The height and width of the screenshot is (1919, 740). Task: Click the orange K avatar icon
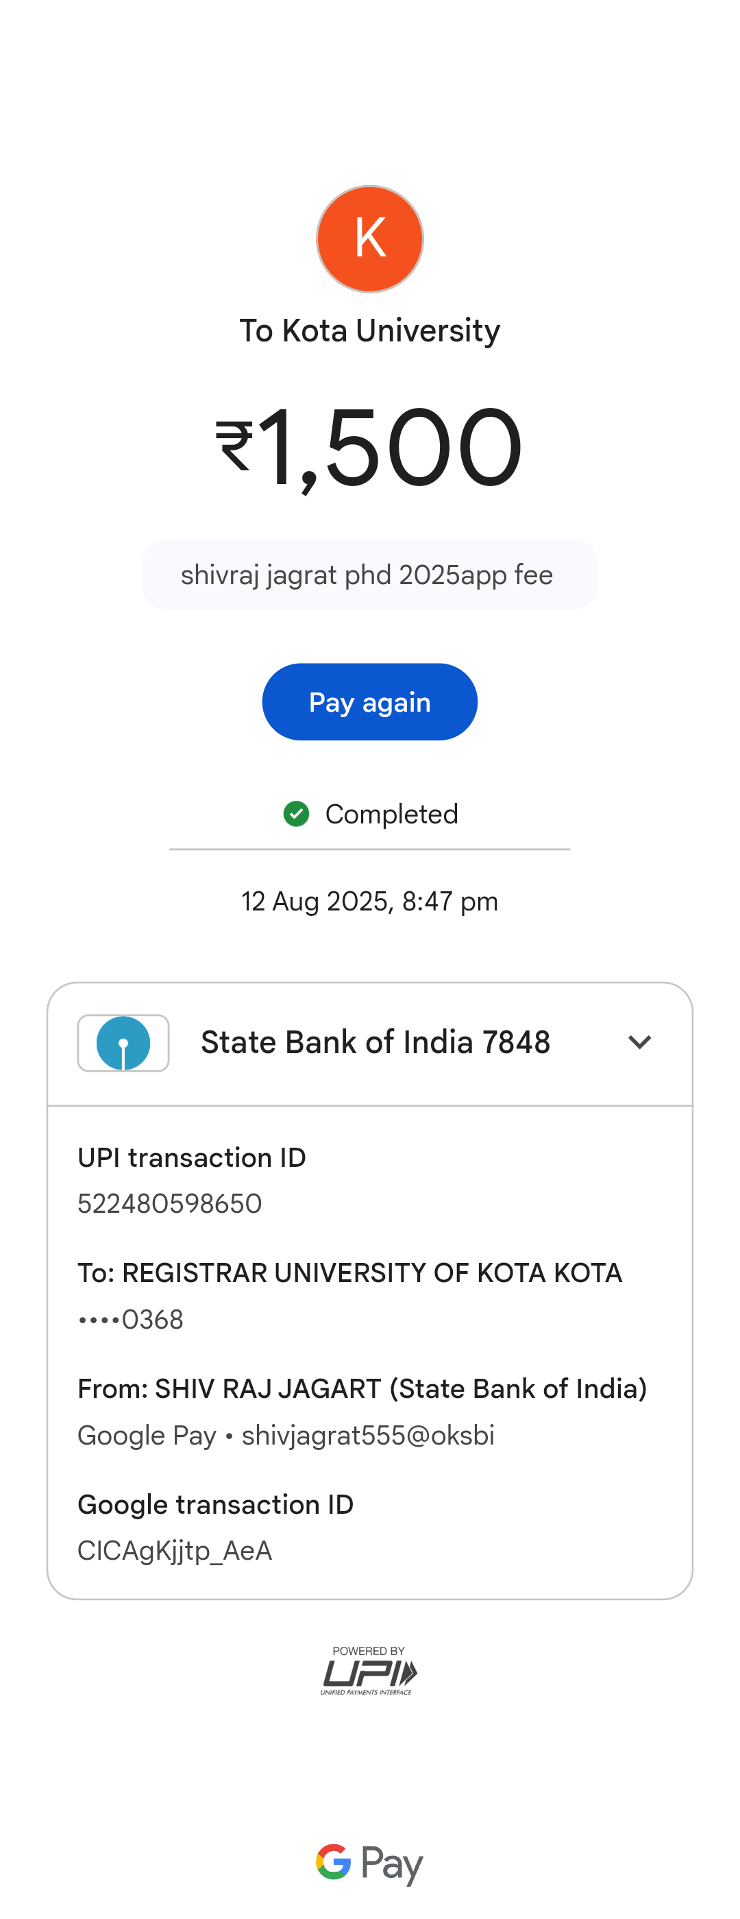[x=369, y=239]
